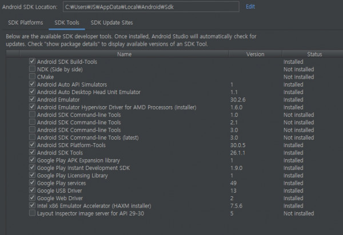343x235 pixels.
Task: Click the Android SDK Location path field
Action: pyautogui.click(x=151, y=7)
